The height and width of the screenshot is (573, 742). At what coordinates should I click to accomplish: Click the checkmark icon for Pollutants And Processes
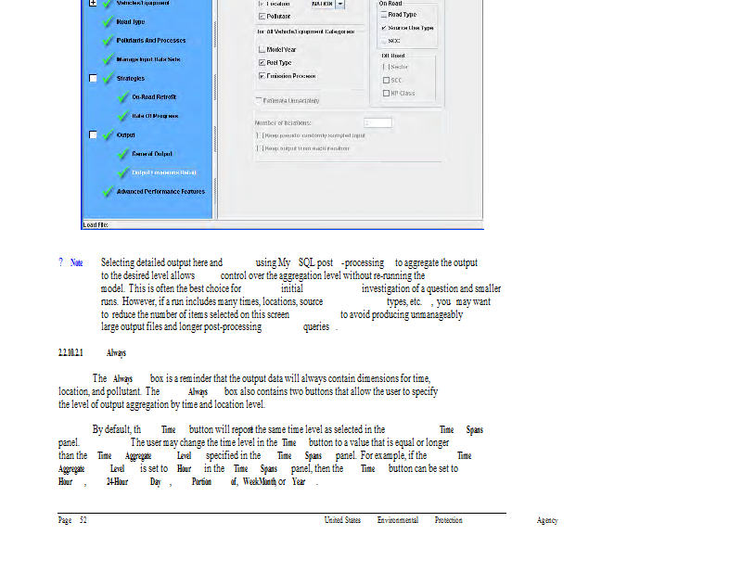pos(108,40)
